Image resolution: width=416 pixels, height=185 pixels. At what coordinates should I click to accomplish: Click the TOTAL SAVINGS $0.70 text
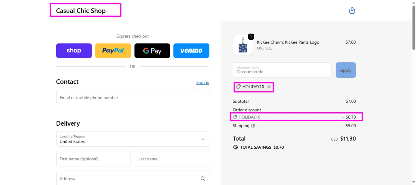click(x=262, y=147)
